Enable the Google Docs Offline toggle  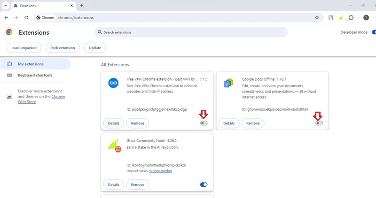coord(319,123)
